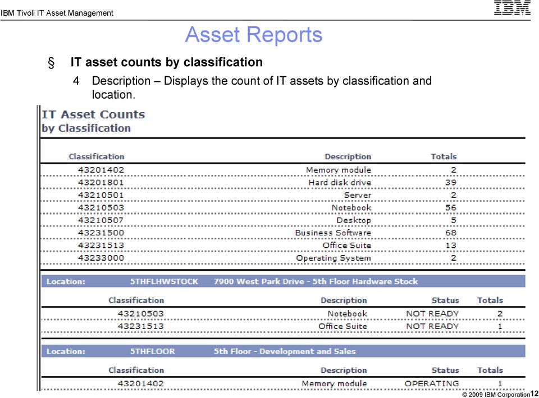This screenshot has height=398, width=539.
Task: Click the OPERATING status value
Action: click(432, 383)
